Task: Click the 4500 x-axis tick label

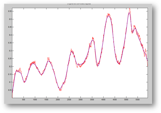Action: point(115,100)
